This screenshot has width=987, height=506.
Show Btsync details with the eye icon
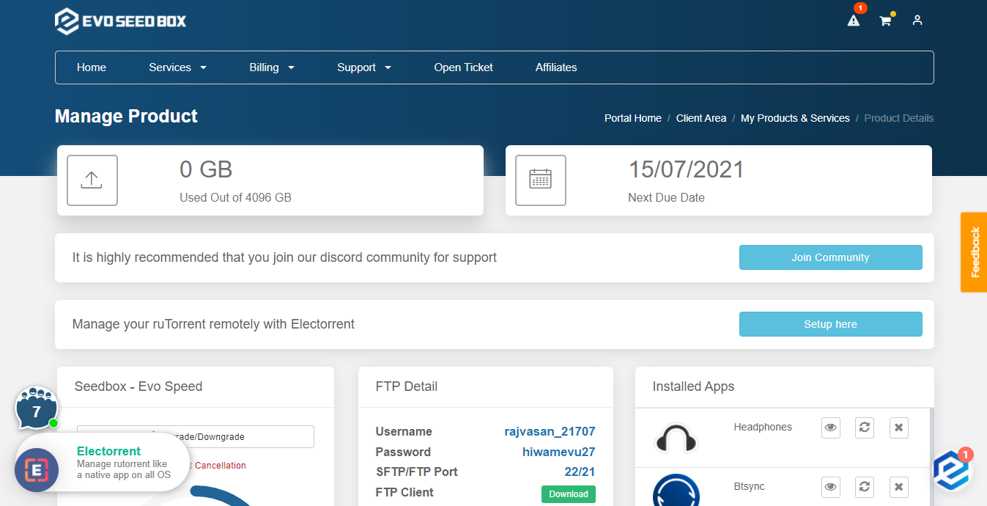(x=830, y=487)
